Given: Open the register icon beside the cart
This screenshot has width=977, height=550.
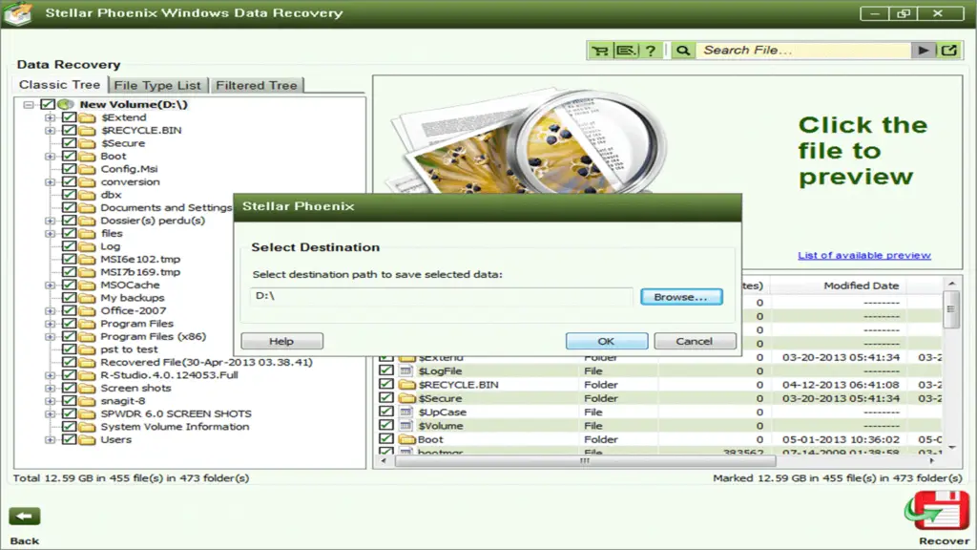Looking at the screenshot, I should 626,51.
